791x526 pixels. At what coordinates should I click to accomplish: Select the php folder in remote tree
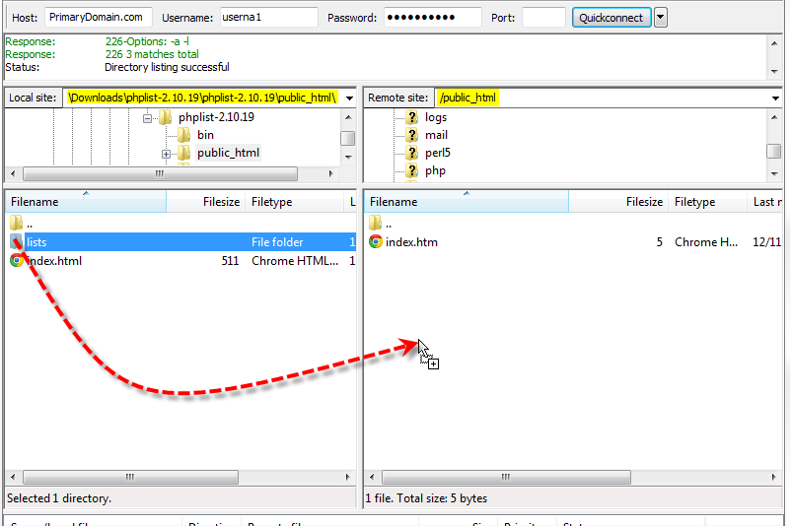[x=435, y=170]
